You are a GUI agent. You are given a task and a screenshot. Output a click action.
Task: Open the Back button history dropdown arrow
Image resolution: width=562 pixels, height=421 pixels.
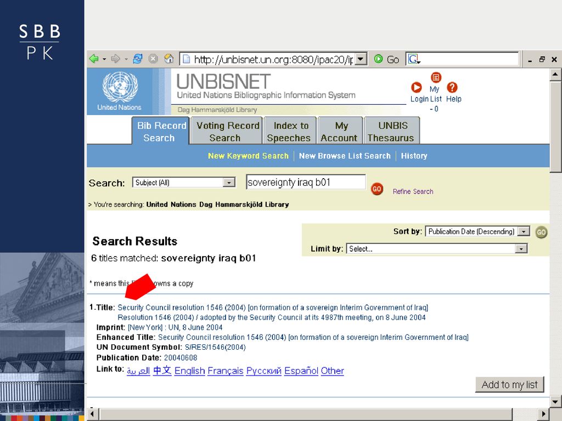104,59
